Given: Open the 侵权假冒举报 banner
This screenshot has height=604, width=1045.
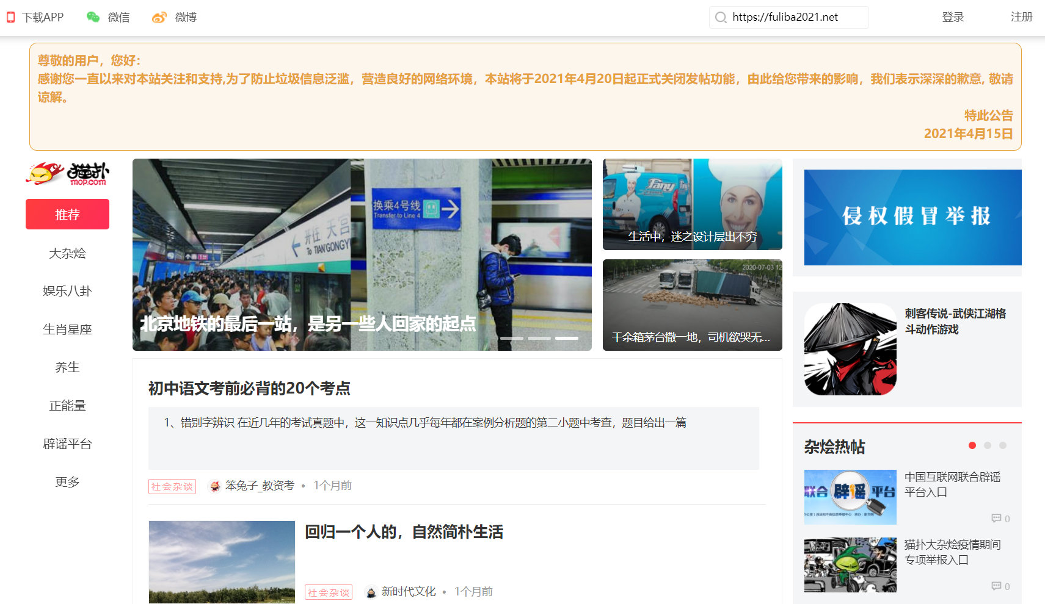Looking at the screenshot, I should (912, 217).
